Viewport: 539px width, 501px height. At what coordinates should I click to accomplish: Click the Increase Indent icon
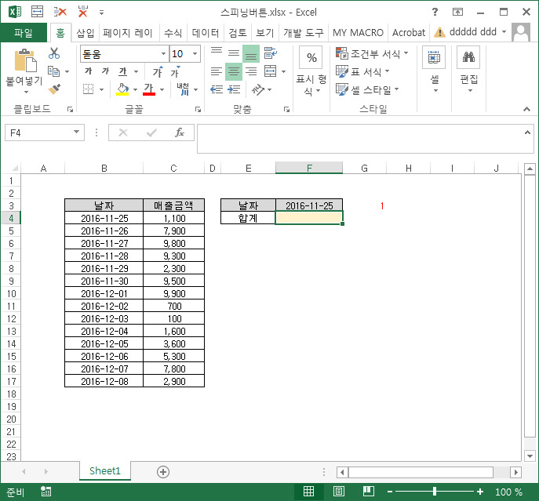click(234, 89)
